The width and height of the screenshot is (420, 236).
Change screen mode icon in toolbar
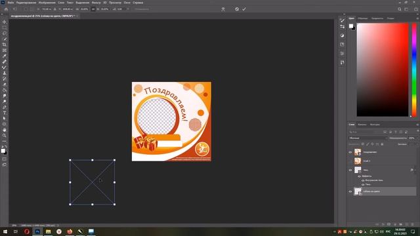point(5,165)
